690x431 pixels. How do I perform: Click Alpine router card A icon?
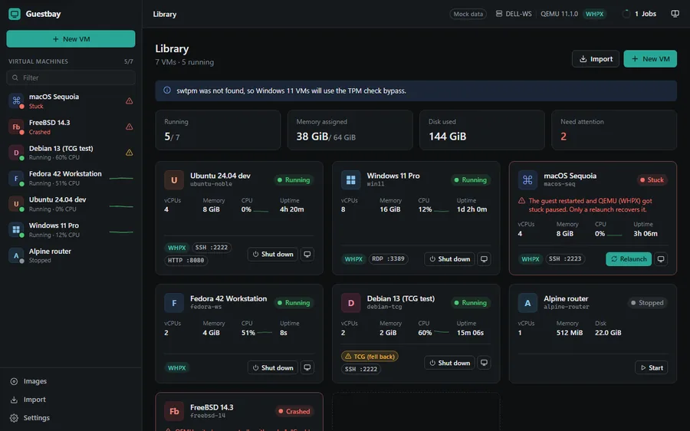pos(527,302)
